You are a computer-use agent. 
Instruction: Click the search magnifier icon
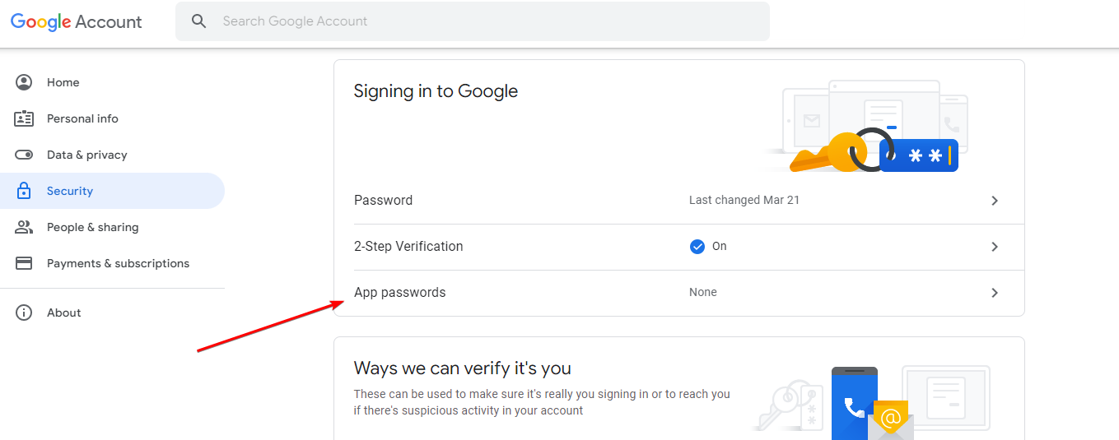tap(198, 21)
